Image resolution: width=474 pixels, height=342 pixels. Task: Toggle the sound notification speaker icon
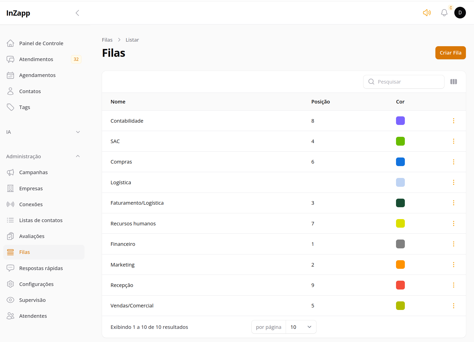pos(427,13)
